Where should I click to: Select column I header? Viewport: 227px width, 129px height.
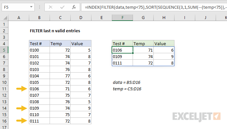click(x=185, y=18)
